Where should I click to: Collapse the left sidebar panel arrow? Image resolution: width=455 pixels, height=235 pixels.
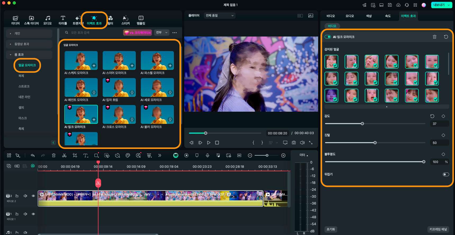[53, 143]
